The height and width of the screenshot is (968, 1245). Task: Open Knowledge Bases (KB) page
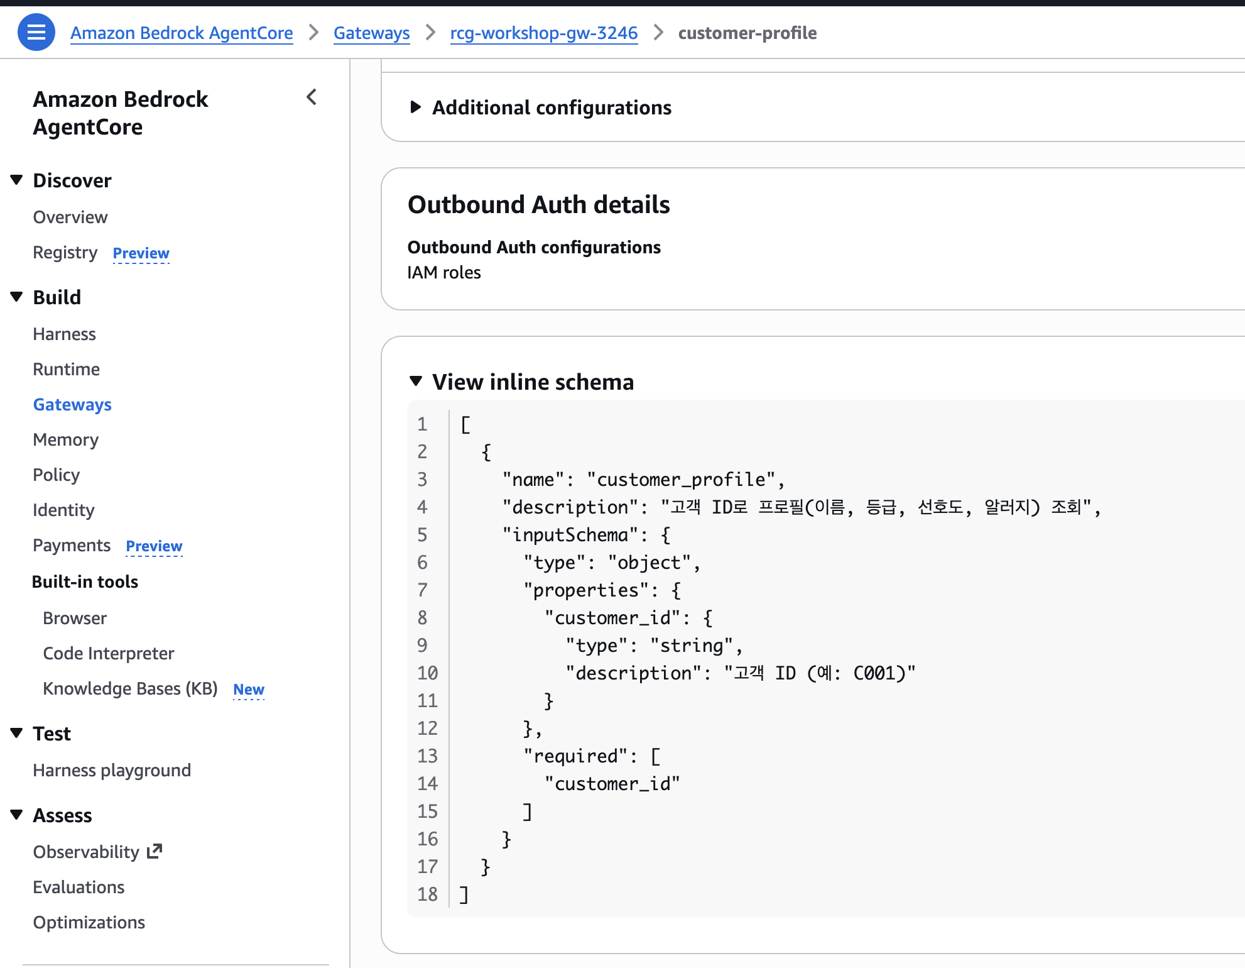pos(131,688)
